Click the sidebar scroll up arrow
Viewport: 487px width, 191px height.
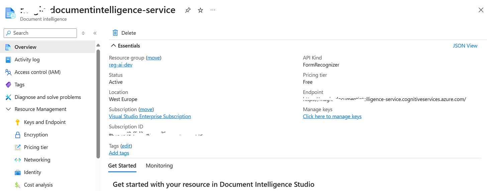[x=98, y=45]
